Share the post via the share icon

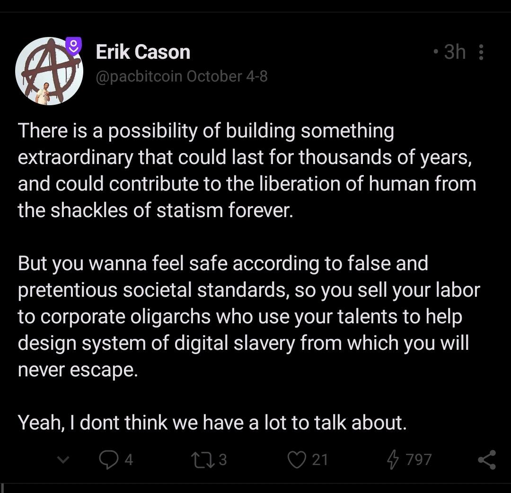[487, 459]
